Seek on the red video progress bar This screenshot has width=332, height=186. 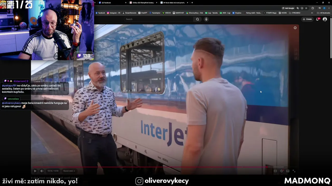tap(165, 167)
